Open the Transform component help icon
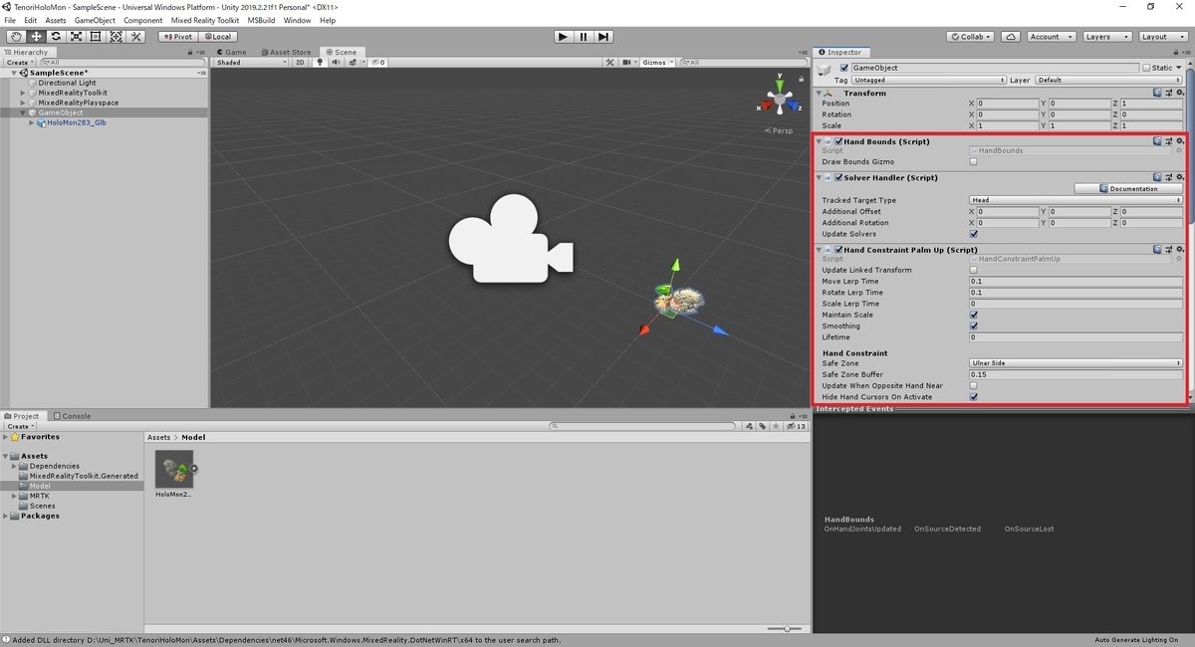The width and height of the screenshot is (1195, 647). (1157, 93)
